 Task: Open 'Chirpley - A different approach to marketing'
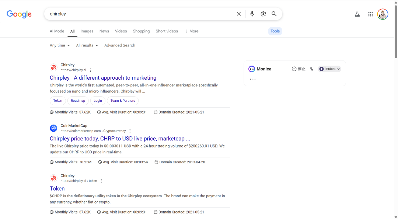103,78
